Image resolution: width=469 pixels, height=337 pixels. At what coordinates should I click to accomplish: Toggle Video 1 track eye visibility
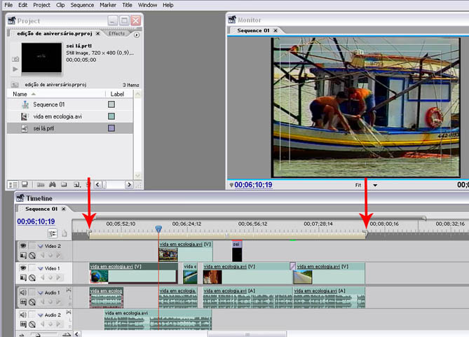coord(22,267)
